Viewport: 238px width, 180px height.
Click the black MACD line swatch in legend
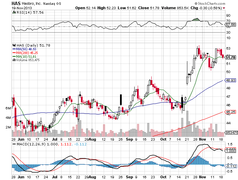(14, 144)
